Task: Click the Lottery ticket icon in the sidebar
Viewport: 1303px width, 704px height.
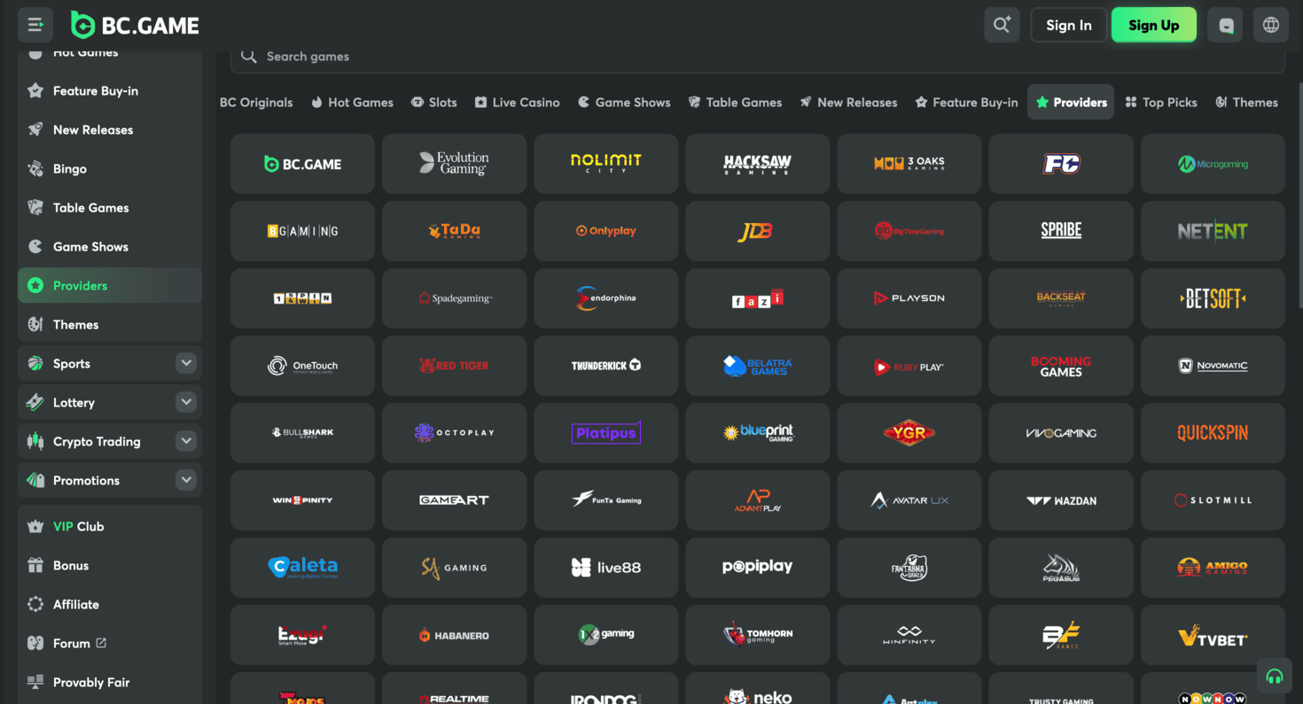Action: (x=35, y=402)
